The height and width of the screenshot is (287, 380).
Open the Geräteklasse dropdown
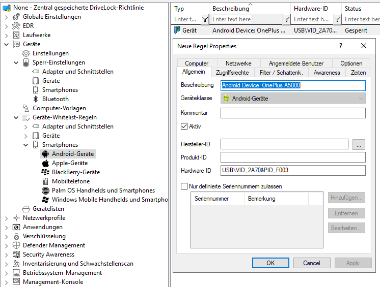click(293, 99)
